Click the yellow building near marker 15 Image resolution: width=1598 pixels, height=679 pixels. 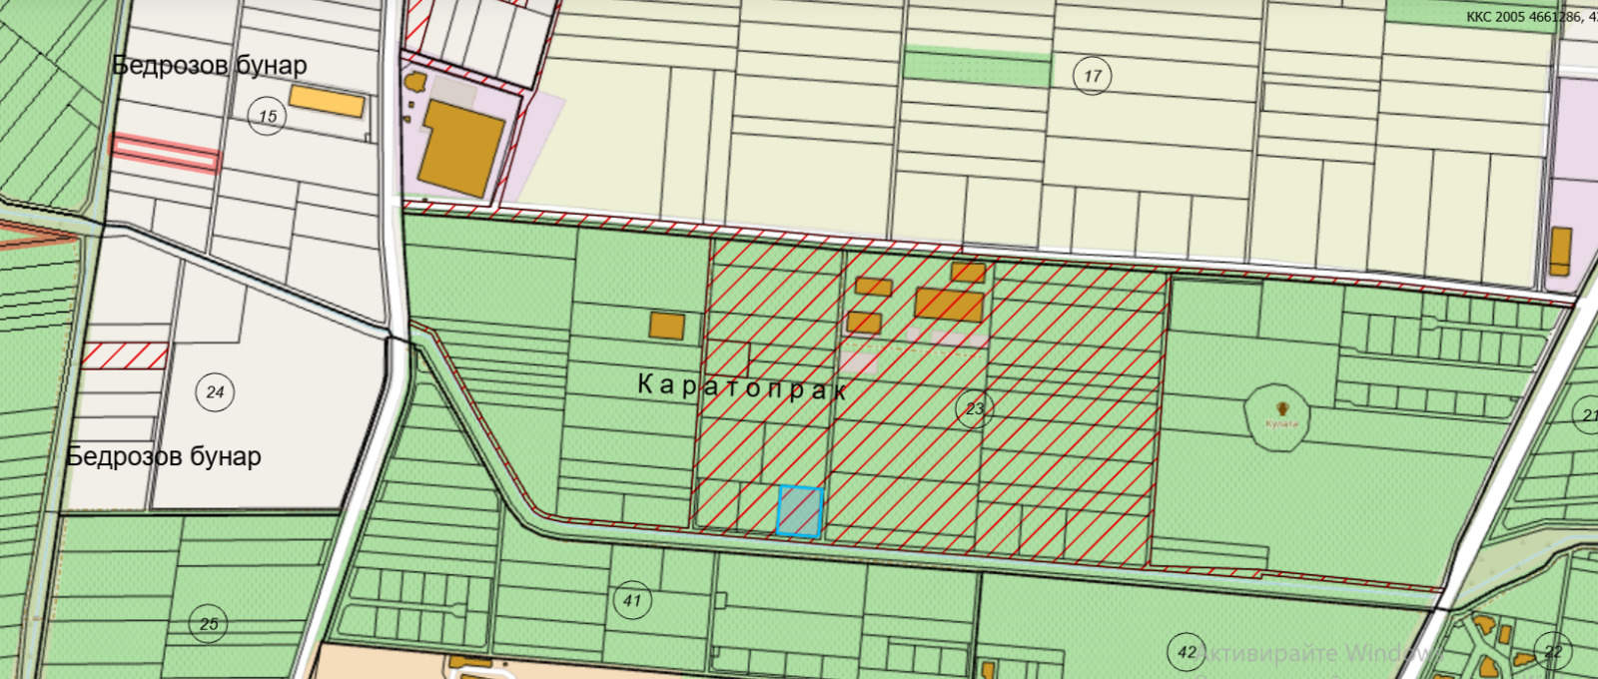(x=327, y=101)
